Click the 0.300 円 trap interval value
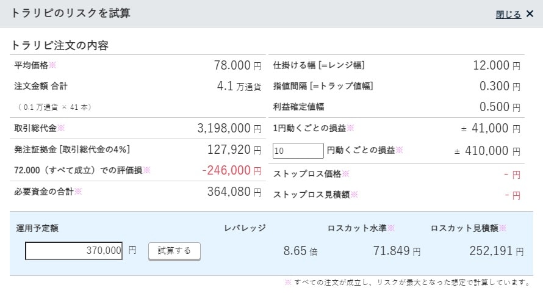 pos(500,86)
